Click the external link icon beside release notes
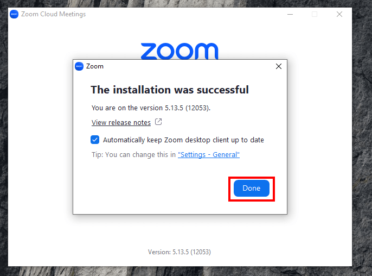 [158, 122]
